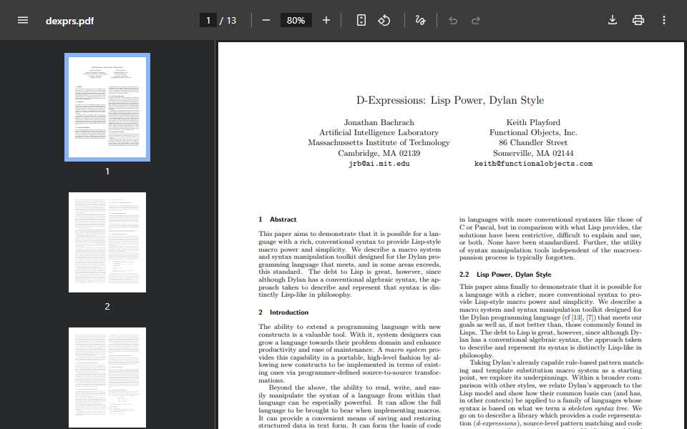This screenshot has height=429, width=687.
Task: Click the undo arrow icon
Action: [x=453, y=21]
